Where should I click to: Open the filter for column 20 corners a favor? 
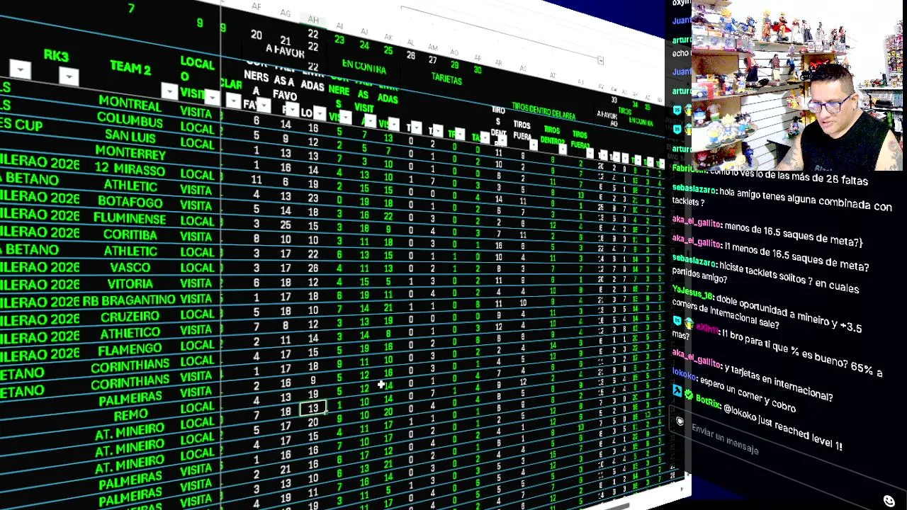pos(264,106)
